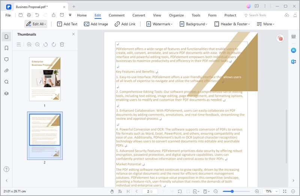The height and width of the screenshot is (196, 300).
Task: Expand the Header & Footer dropdown
Action: (x=232, y=24)
